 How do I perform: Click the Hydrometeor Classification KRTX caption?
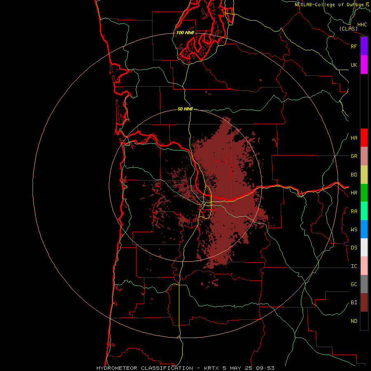pos(185,368)
